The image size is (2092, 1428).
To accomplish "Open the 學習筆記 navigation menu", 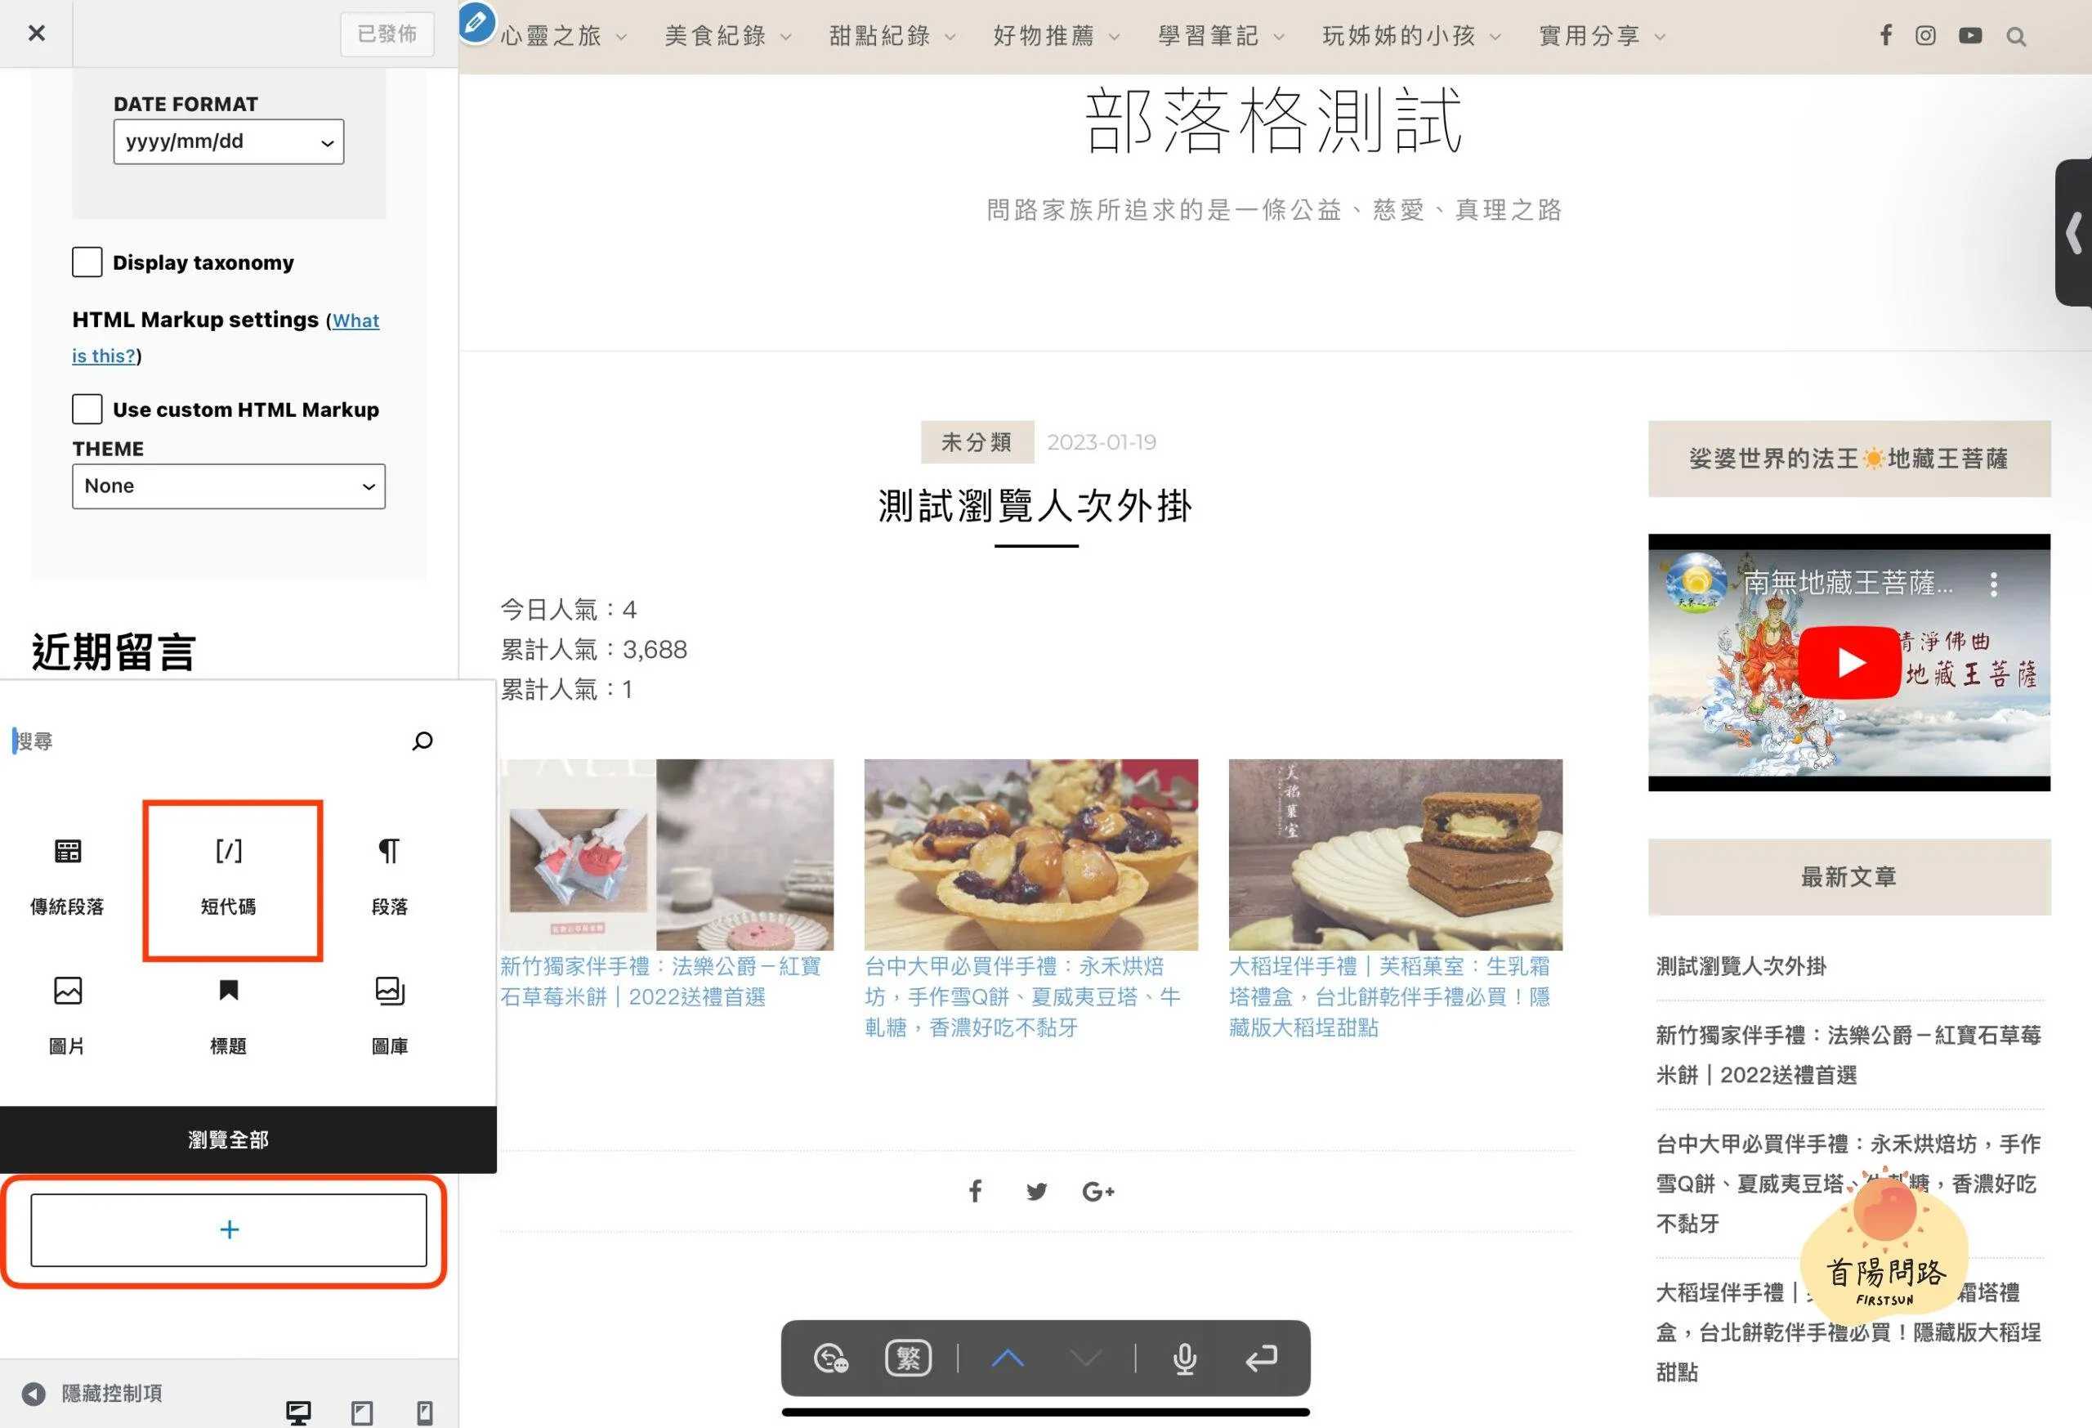I will click(x=1208, y=36).
